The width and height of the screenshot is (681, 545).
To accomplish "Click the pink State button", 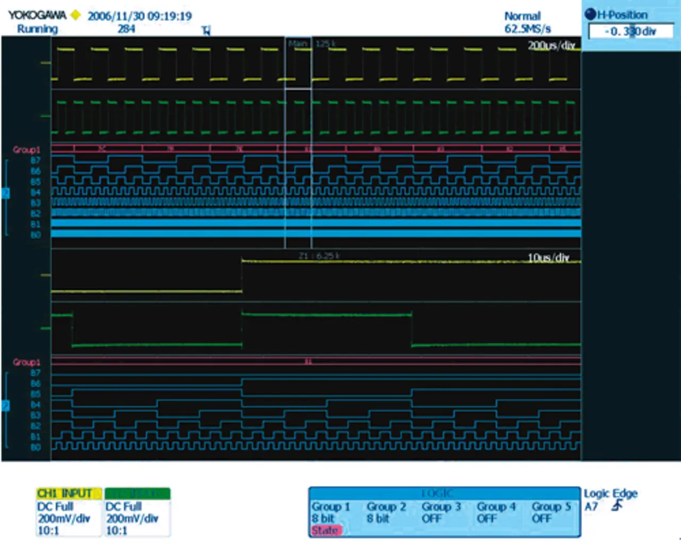I will [x=325, y=531].
